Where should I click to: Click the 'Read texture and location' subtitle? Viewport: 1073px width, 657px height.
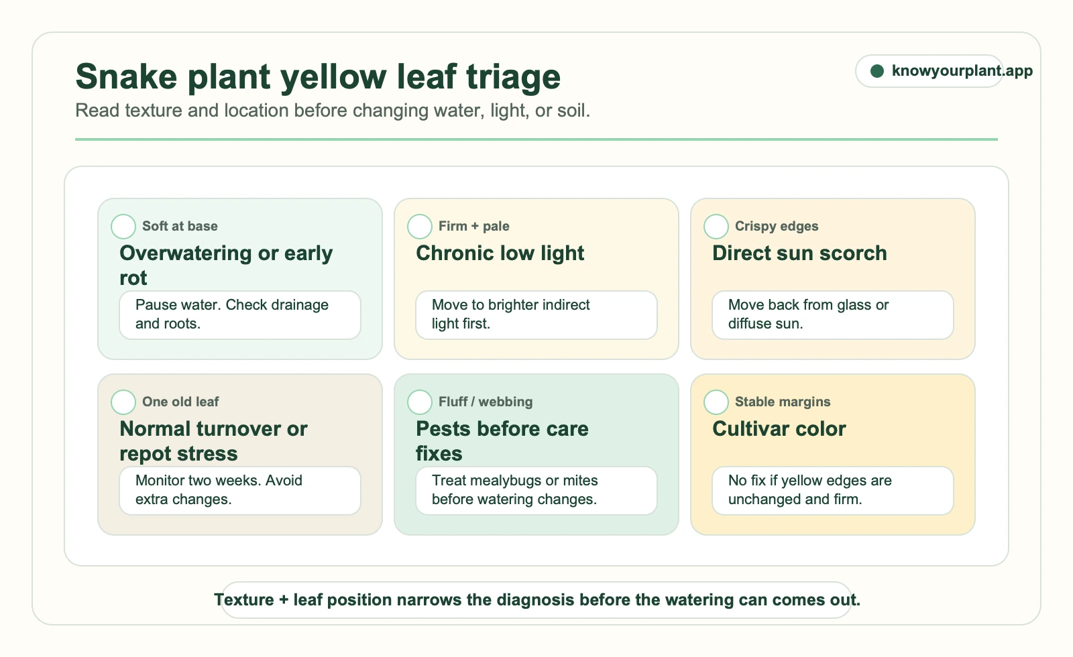click(x=333, y=111)
